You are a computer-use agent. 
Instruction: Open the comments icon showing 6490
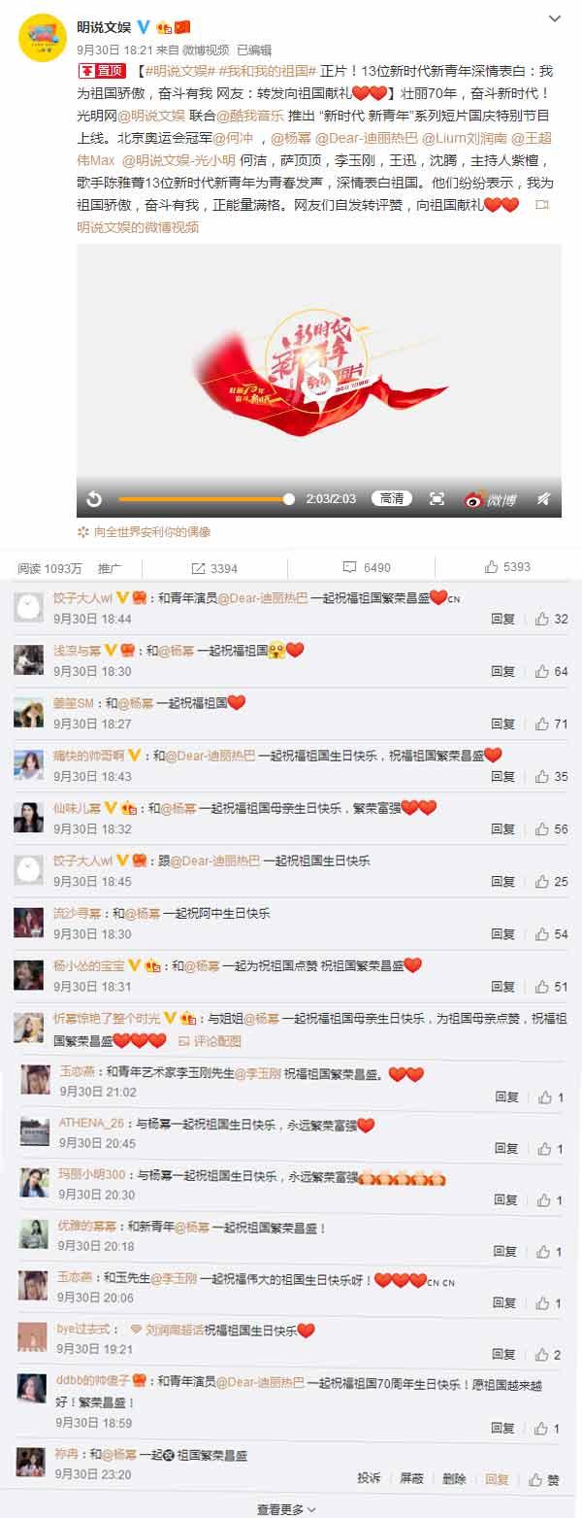pyautogui.click(x=367, y=567)
